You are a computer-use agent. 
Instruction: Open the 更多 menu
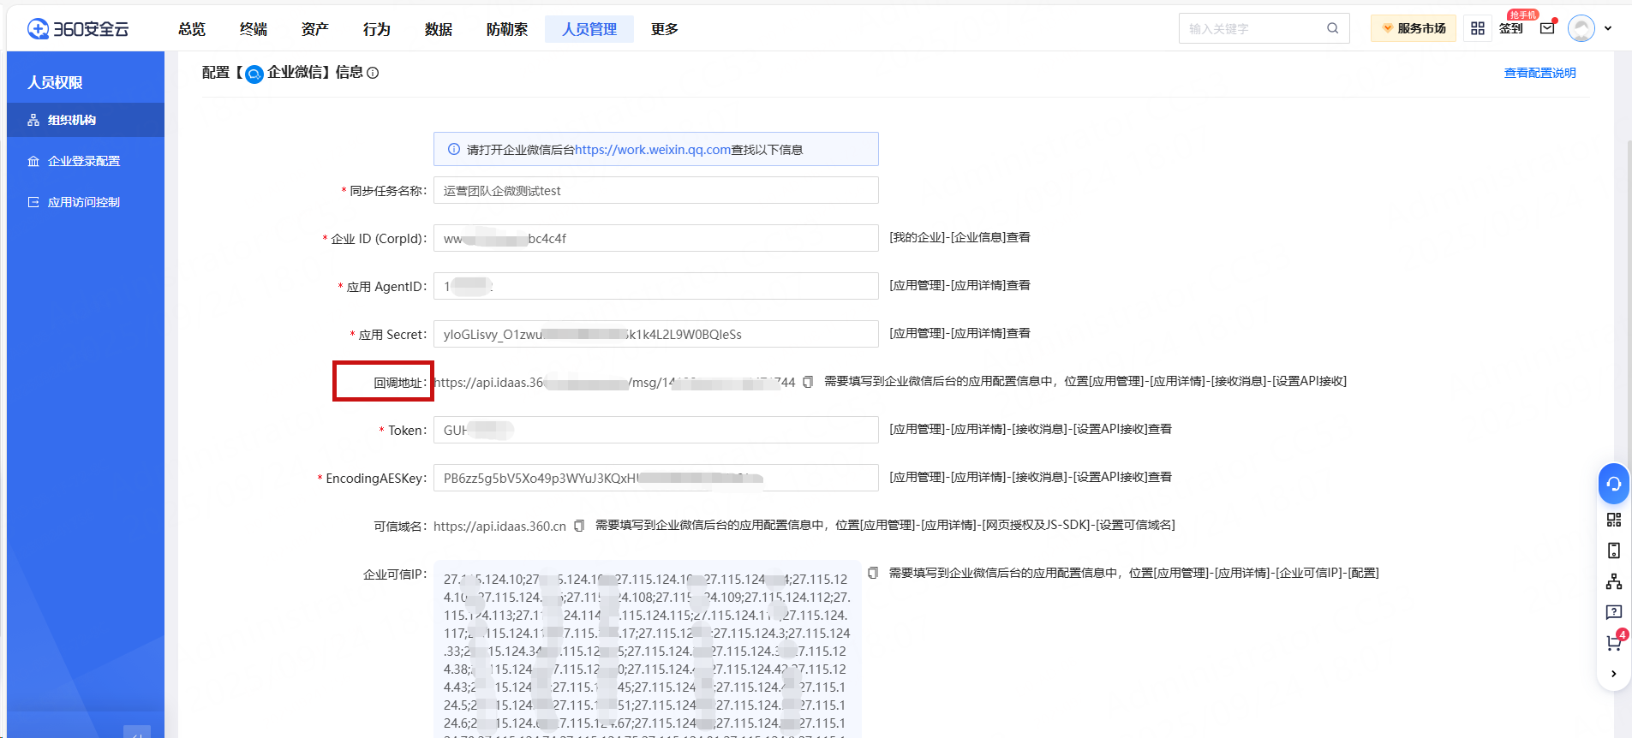click(x=664, y=29)
